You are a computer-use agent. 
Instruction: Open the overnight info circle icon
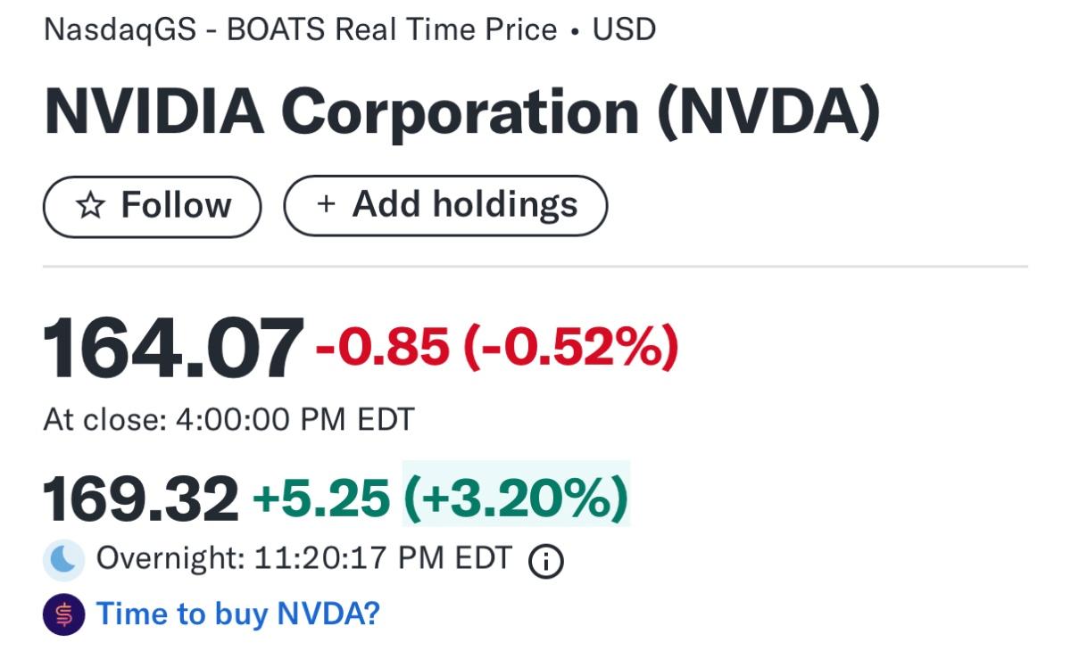point(546,561)
